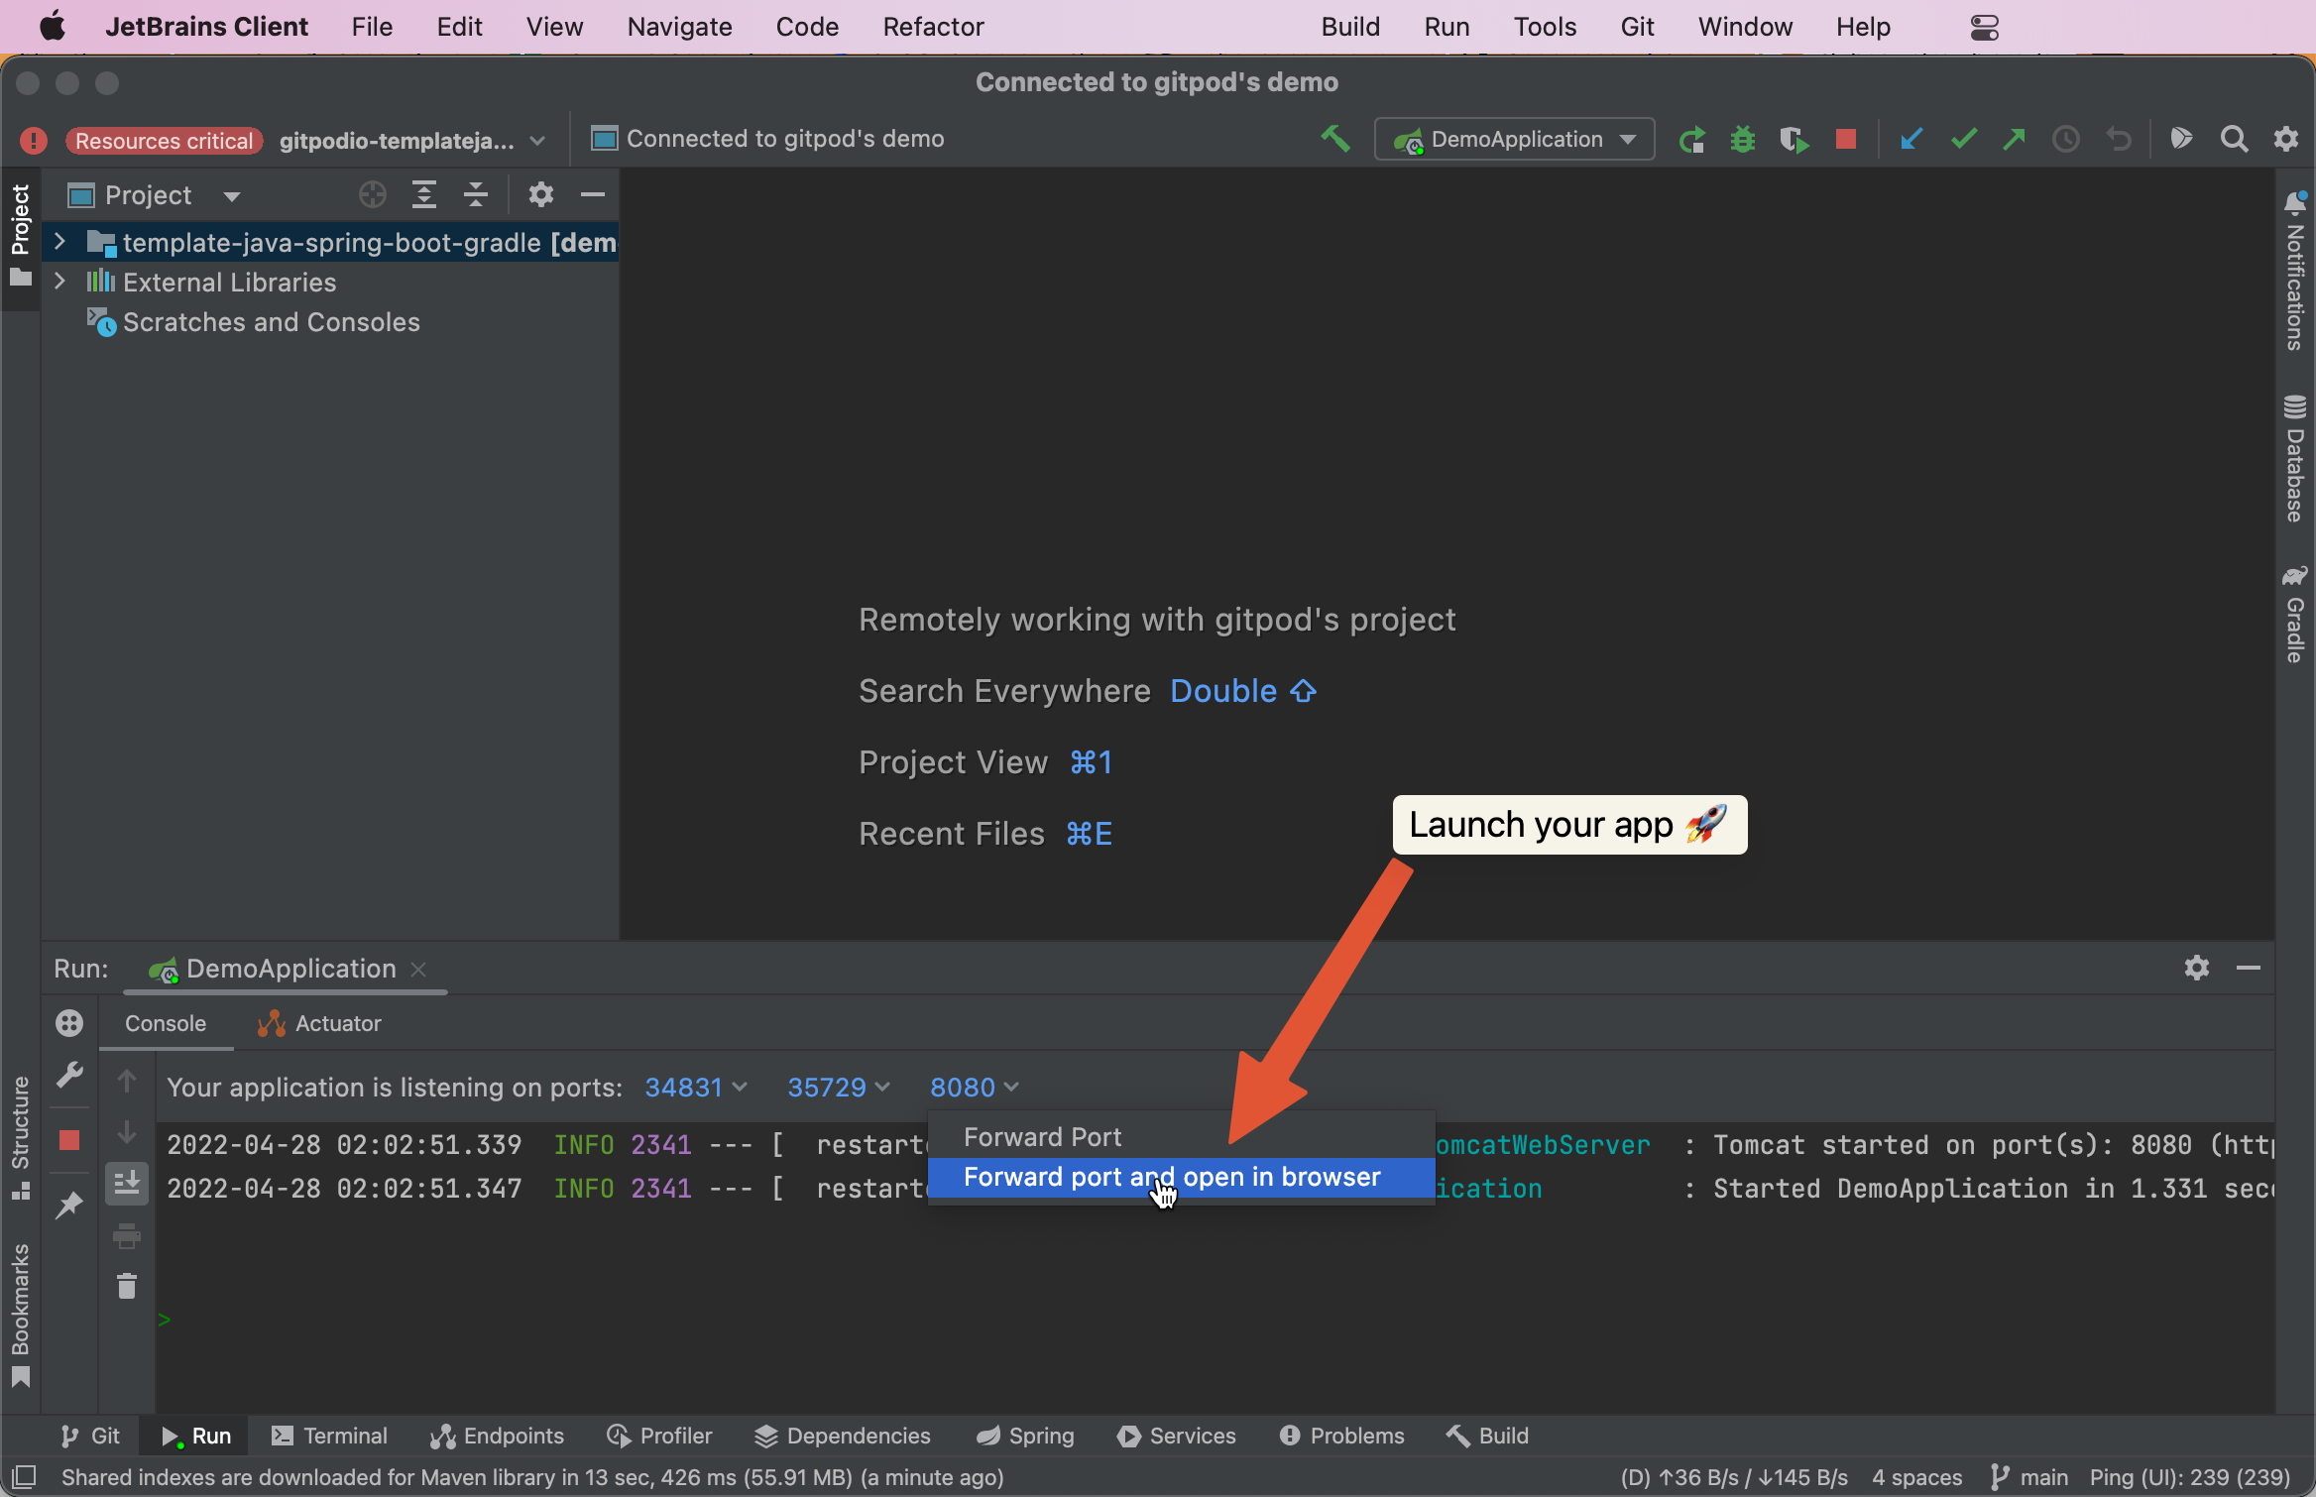Image resolution: width=2316 pixels, height=1497 pixels.
Task: Open the Navigate menu
Action: tap(679, 27)
